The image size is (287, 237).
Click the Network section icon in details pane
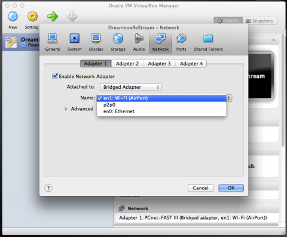point(121,208)
